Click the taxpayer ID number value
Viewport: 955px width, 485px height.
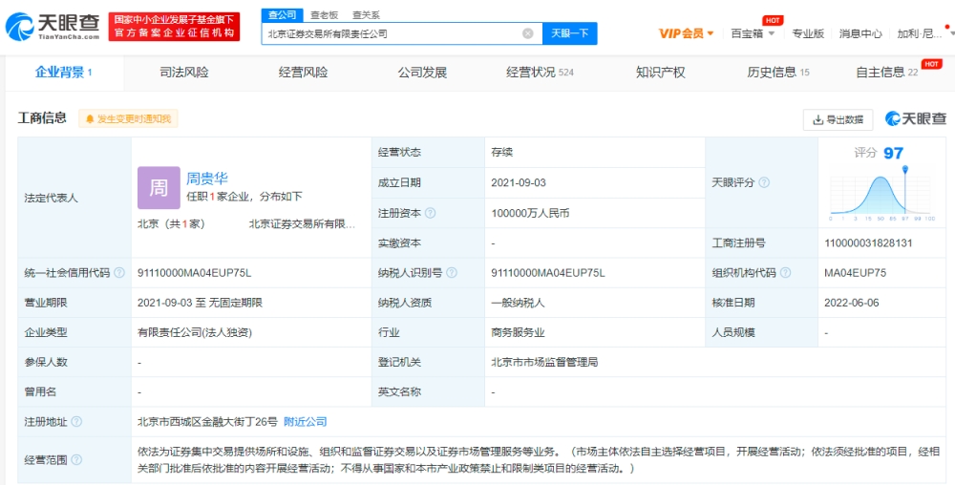(x=547, y=273)
